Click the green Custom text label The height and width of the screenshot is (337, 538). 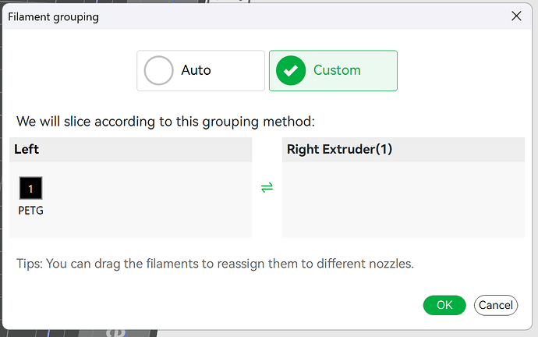coord(337,70)
